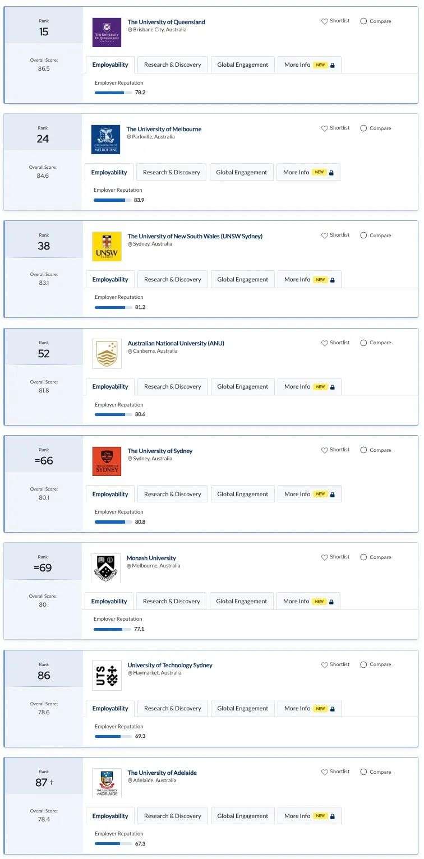
Task: Click the UTS logo thumbnail
Action: pos(107,675)
